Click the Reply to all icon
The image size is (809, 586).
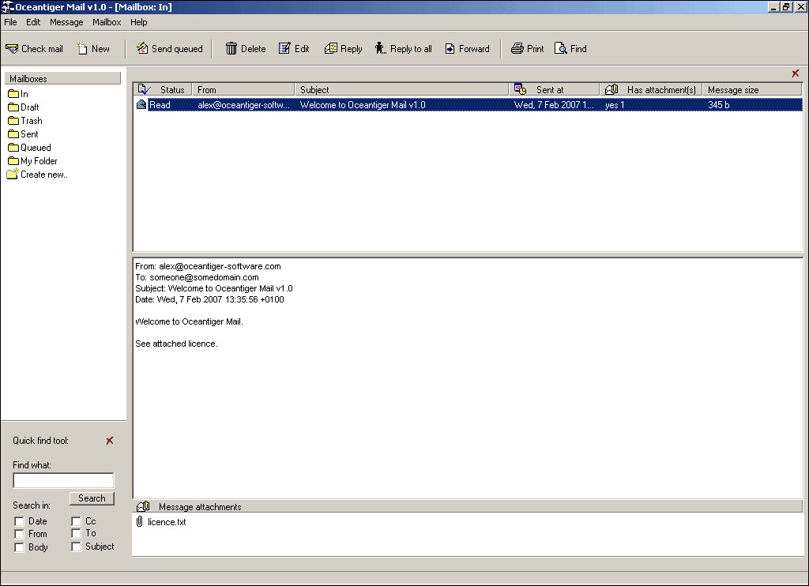coord(380,48)
